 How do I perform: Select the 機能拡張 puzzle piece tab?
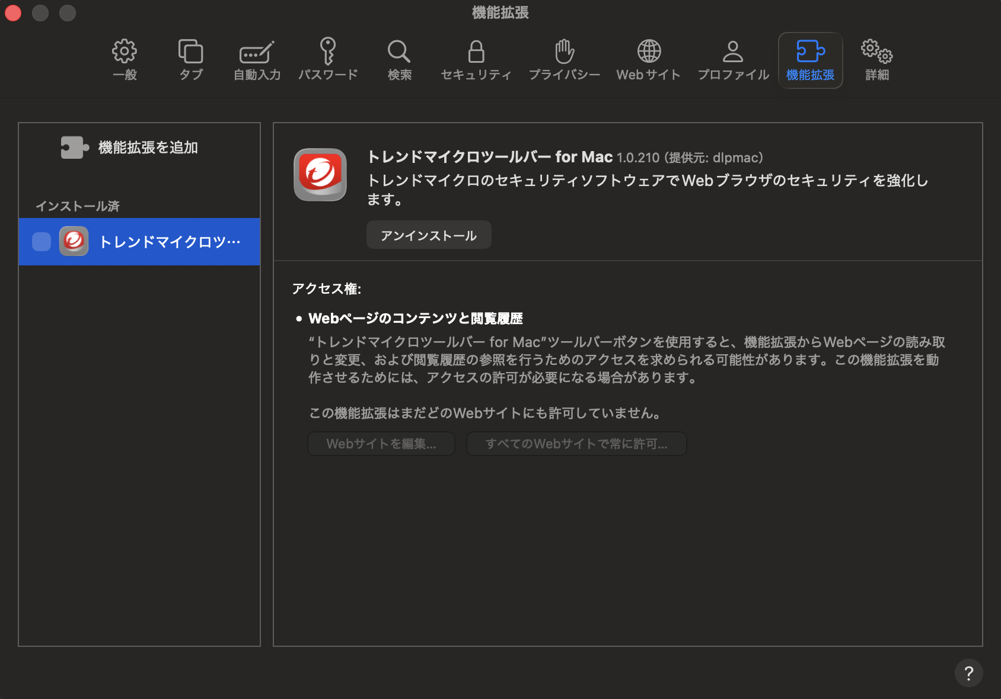[x=810, y=59]
